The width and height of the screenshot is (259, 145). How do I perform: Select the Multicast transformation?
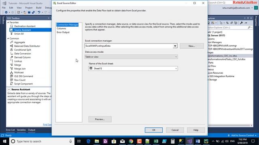pyautogui.click(x=19, y=72)
